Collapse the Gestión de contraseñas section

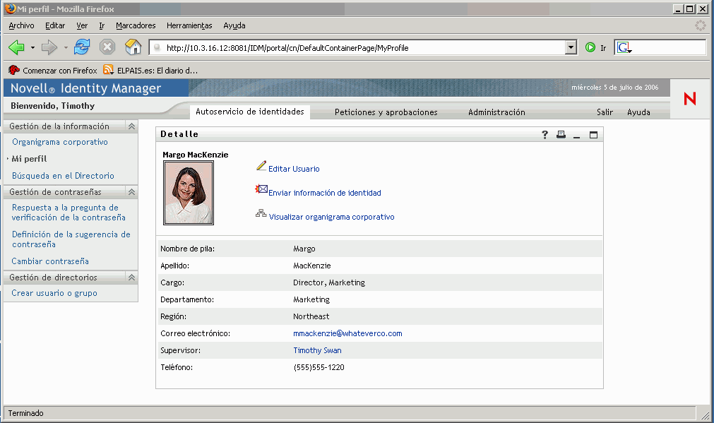(131, 192)
